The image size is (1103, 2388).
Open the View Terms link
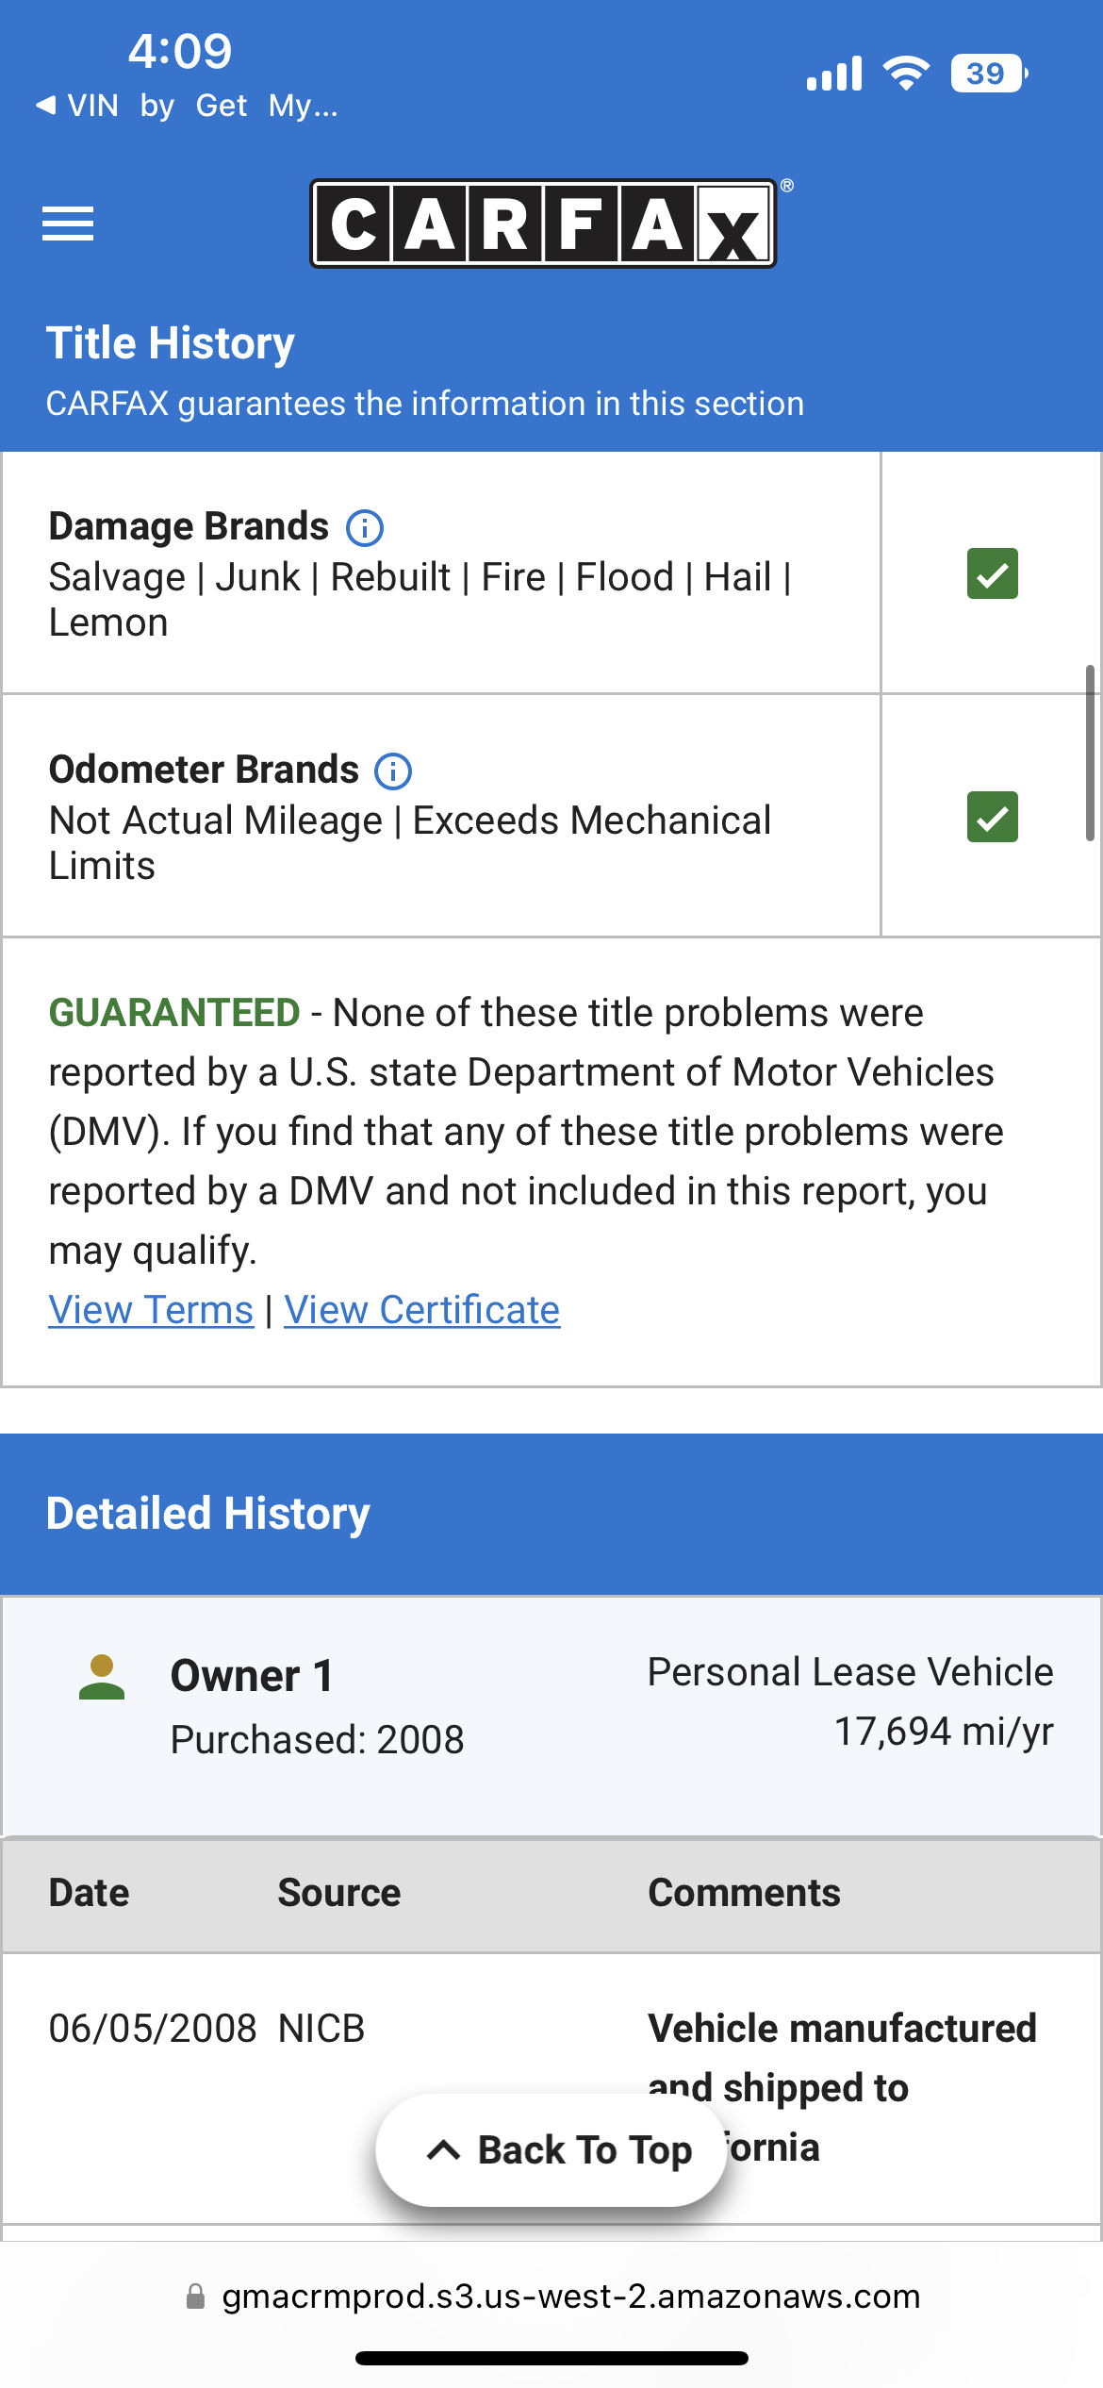pos(151,1310)
